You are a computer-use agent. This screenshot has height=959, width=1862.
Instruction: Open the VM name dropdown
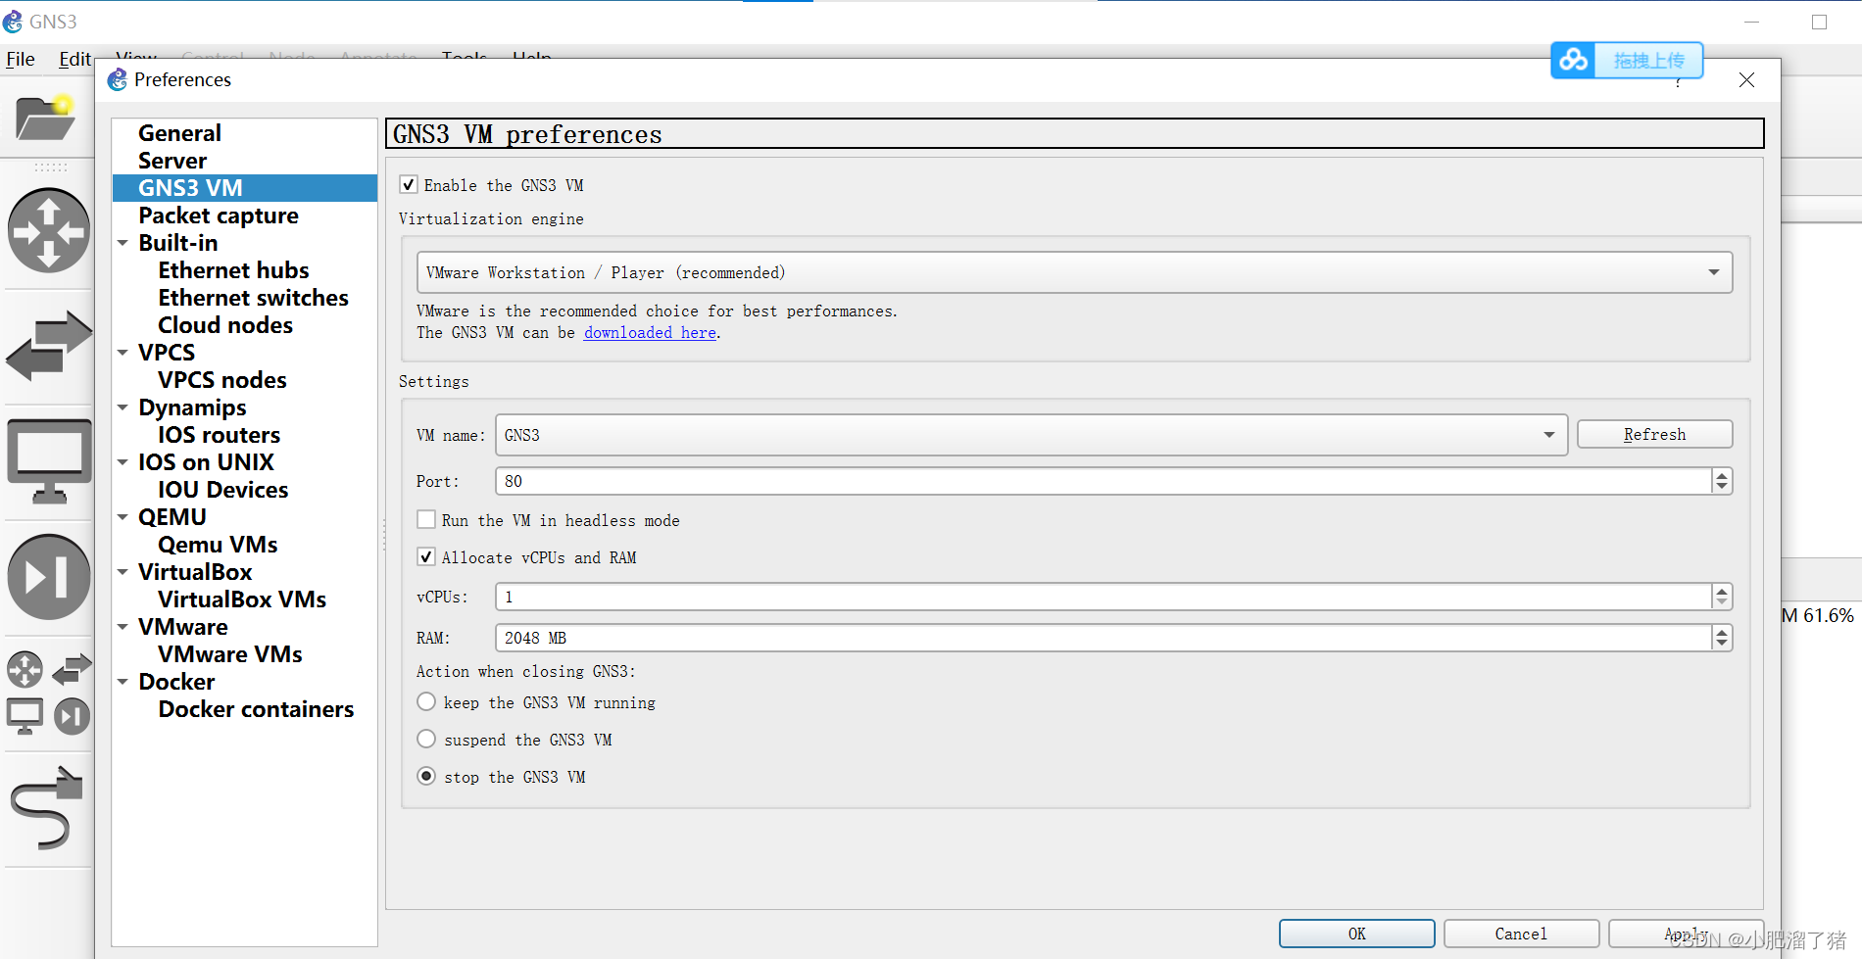coord(1031,435)
